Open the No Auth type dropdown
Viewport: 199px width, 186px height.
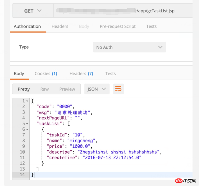129,47
